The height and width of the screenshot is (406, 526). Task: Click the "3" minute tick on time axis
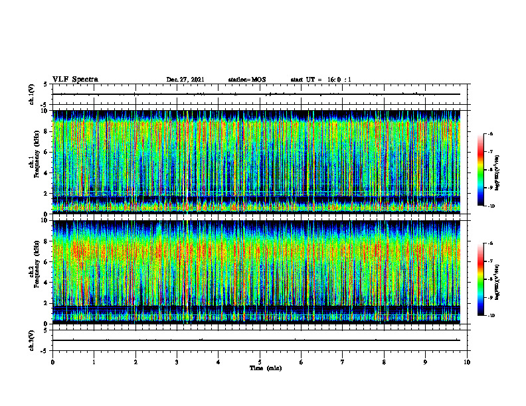tap(177, 362)
